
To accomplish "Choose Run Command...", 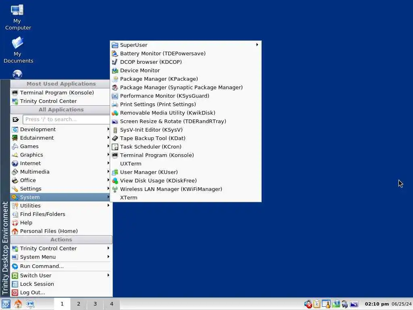I will click(x=61, y=266).
